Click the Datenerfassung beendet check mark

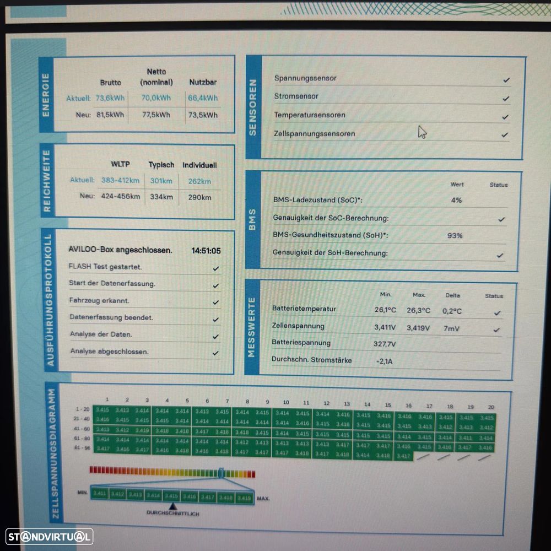216,320
